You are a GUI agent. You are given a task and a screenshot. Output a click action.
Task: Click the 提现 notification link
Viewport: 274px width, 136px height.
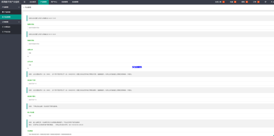click(243, 2)
